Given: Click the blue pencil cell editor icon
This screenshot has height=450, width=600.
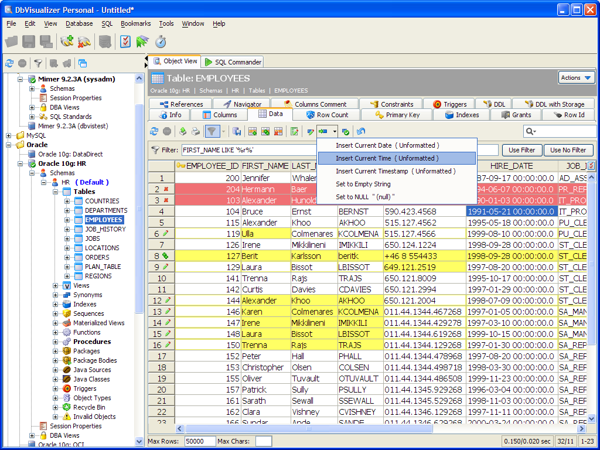Looking at the screenshot, I should tap(311, 132).
